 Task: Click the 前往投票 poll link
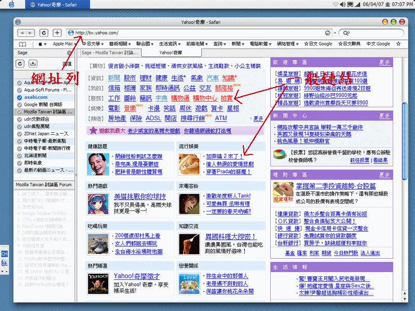tap(359, 160)
